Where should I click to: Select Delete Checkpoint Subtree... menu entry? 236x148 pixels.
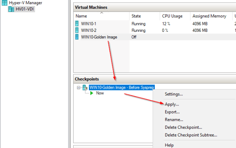191,135
